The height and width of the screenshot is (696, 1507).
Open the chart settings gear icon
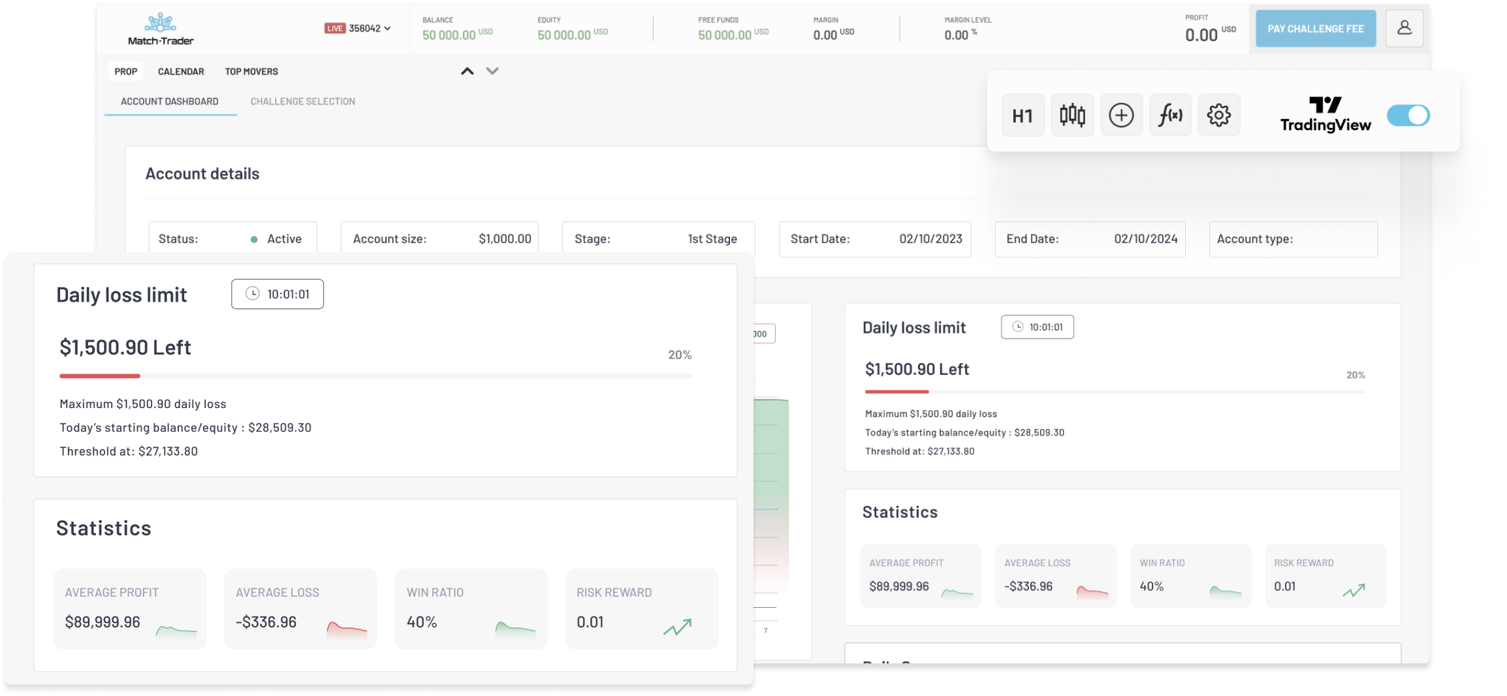(1218, 115)
